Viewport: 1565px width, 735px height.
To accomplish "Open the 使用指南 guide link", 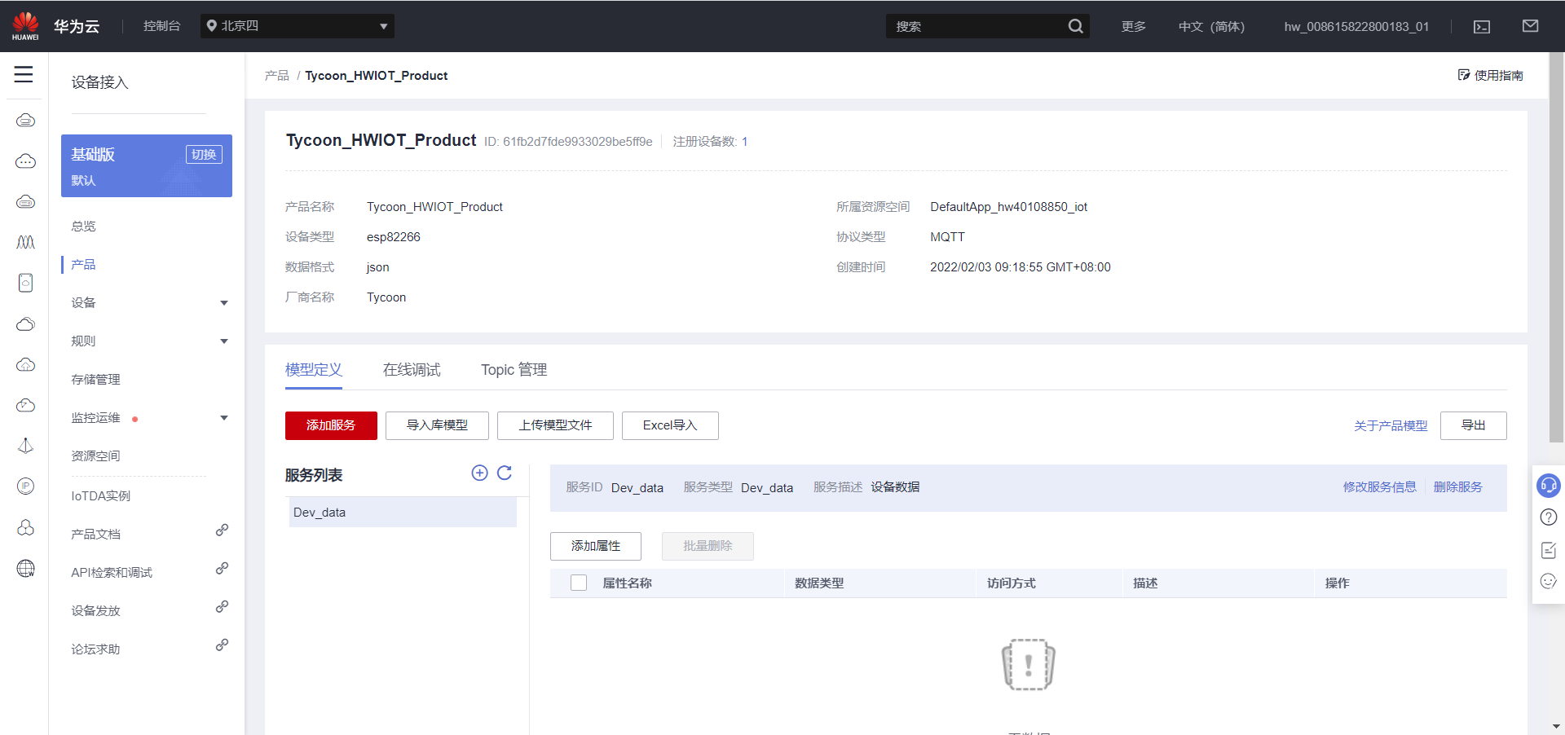I will pyautogui.click(x=1491, y=76).
